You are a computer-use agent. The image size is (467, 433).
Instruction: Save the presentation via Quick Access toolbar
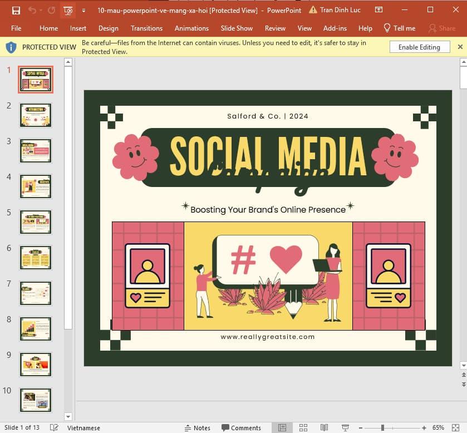pyautogui.click(x=16, y=10)
